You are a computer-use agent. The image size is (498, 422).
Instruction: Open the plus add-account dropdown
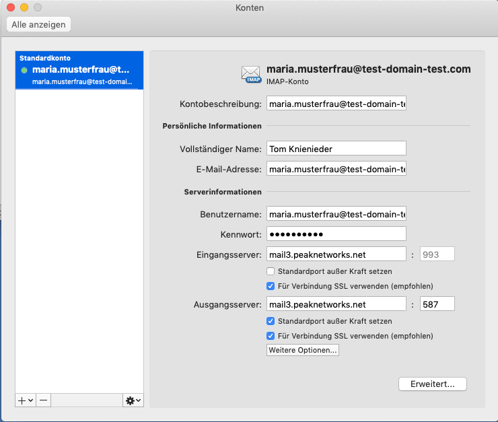(25, 400)
